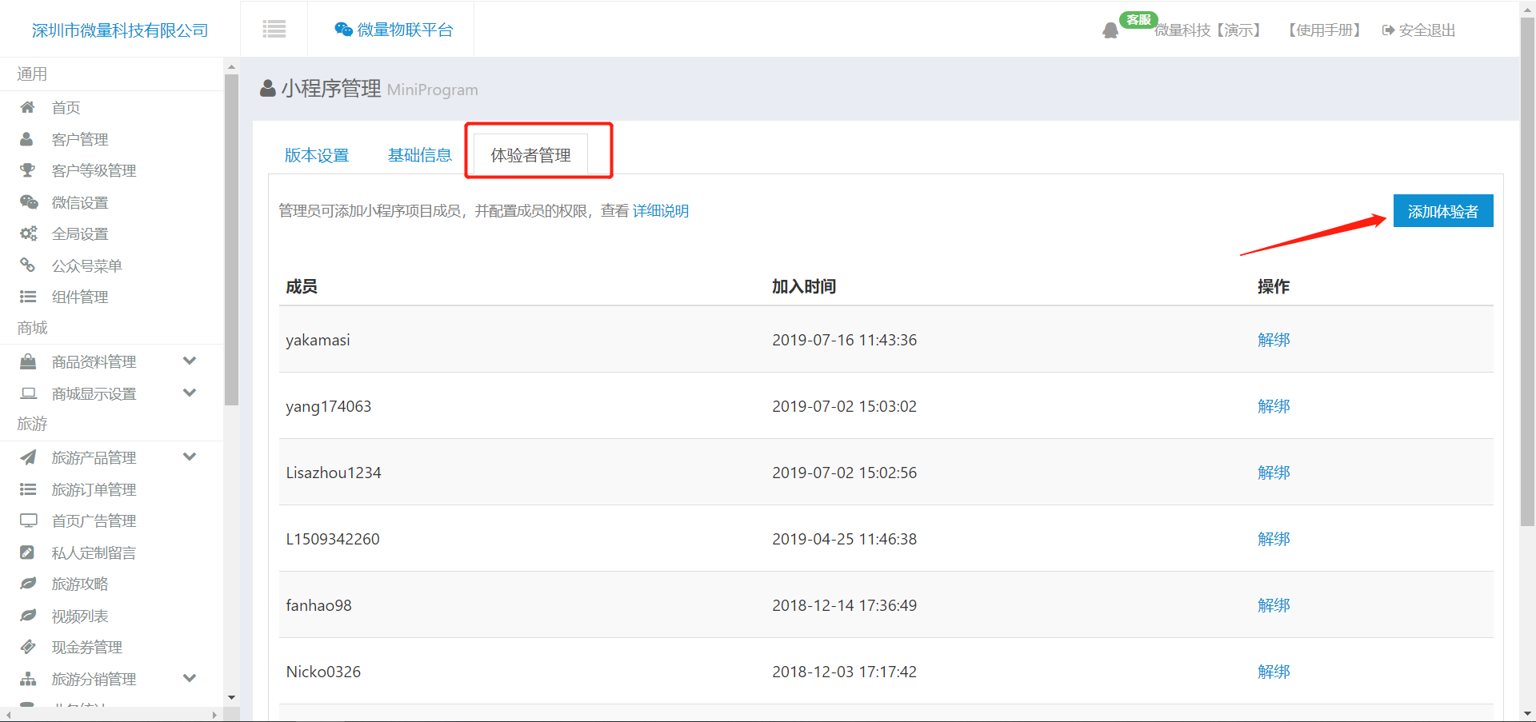1536x722 pixels.
Task: Click the gears icon beside 全局设置
Action: pyautogui.click(x=29, y=233)
